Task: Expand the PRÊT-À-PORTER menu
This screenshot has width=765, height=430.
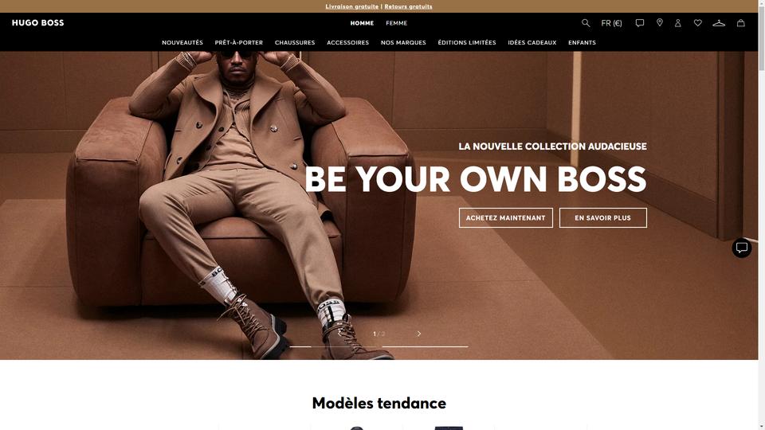Action: (x=238, y=42)
